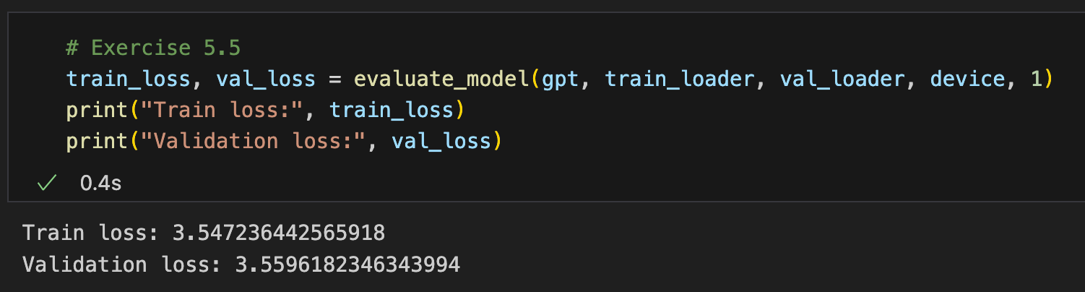
Task: Click the train_loader argument
Action: point(678,79)
